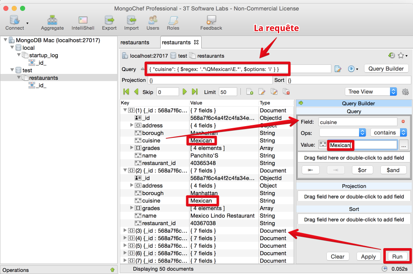
Task: Click the Skip value field
Action: click(x=167, y=92)
